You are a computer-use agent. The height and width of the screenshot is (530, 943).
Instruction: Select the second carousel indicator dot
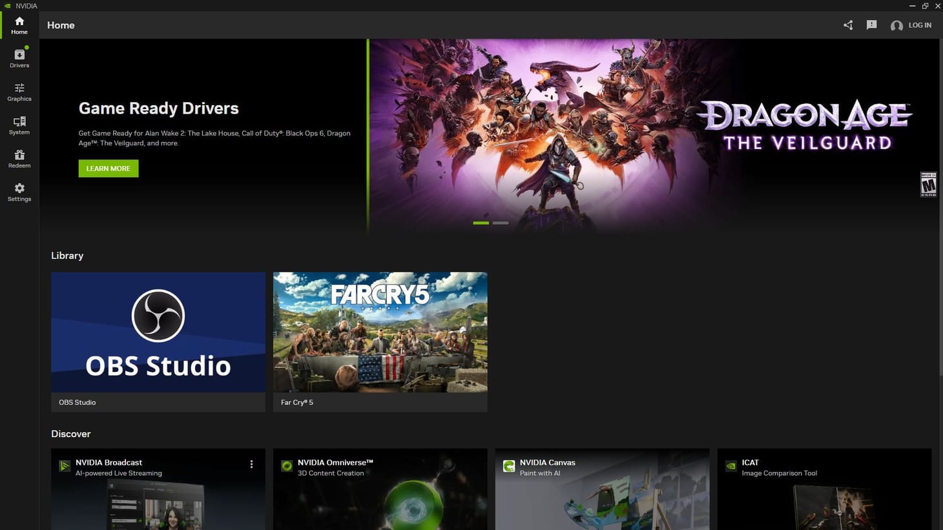[500, 222]
